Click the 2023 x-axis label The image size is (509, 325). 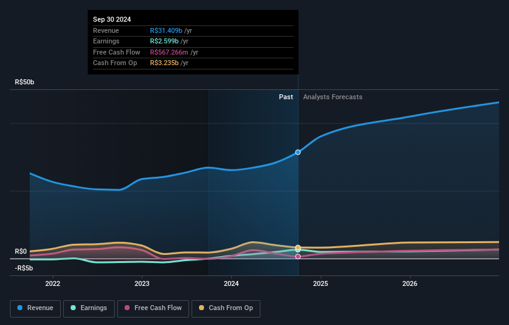pyautogui.click(x=142, y=283)
